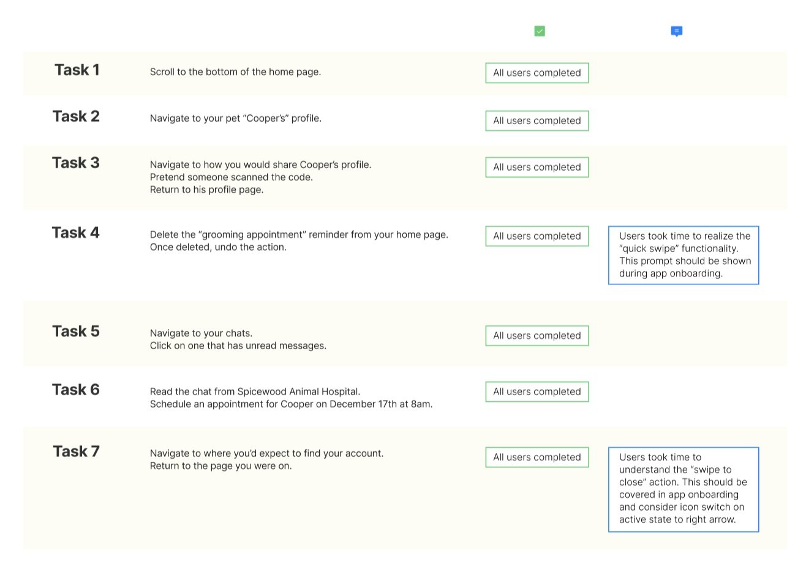Open the quick swipe functionality comment box
Viewport: 806px width, 581px height.
pyautogui.click(x=684, y=255)
